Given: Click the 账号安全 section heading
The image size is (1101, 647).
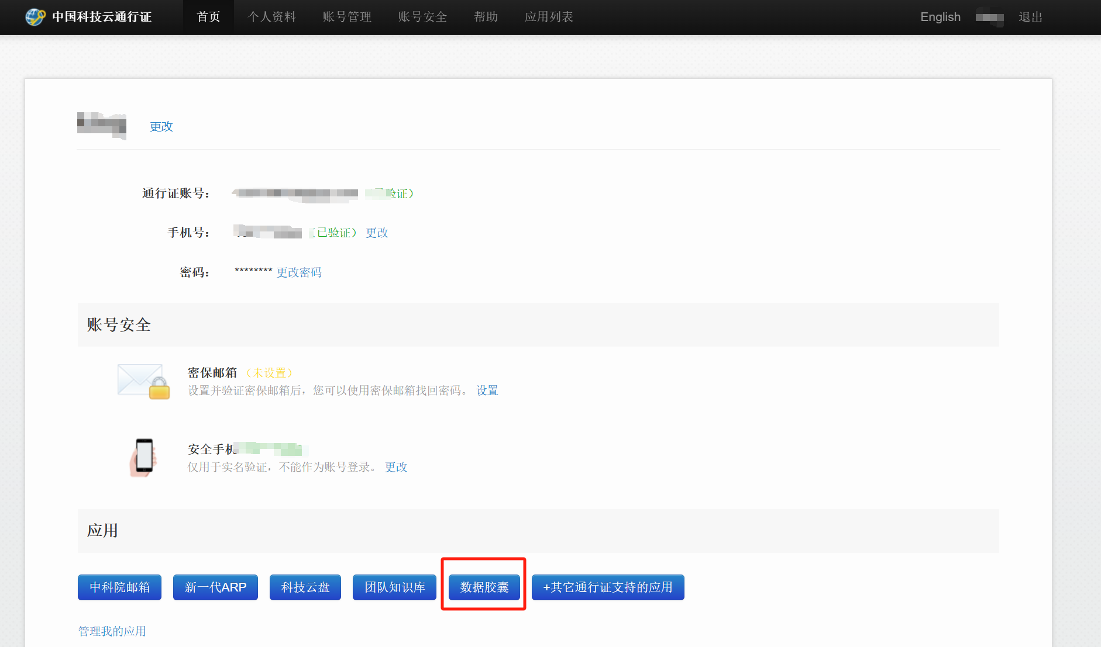Looking at the screenshot, I should coord(119,325).
